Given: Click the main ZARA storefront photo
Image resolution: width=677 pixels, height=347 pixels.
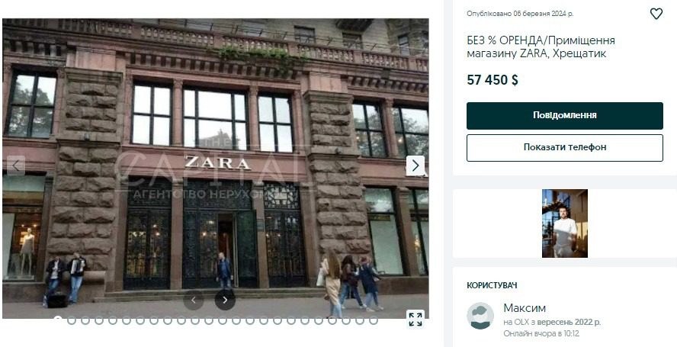Looking at the screenshot, I should pos(216,169).
